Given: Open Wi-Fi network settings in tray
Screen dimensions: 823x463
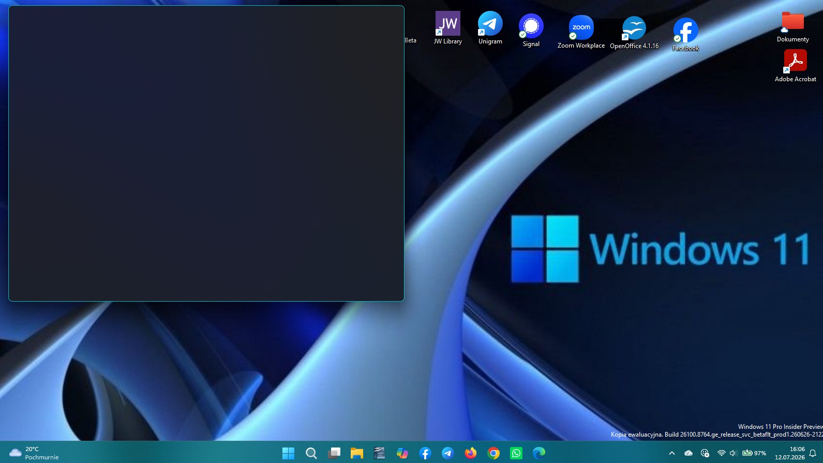Looking at the screenshot, I should point(721,453).
